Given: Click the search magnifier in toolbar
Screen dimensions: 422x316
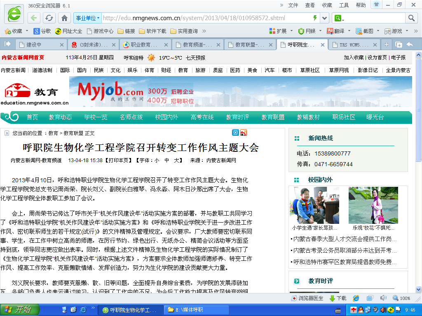Looking at the screenshot, I should [x=411, y=18].
